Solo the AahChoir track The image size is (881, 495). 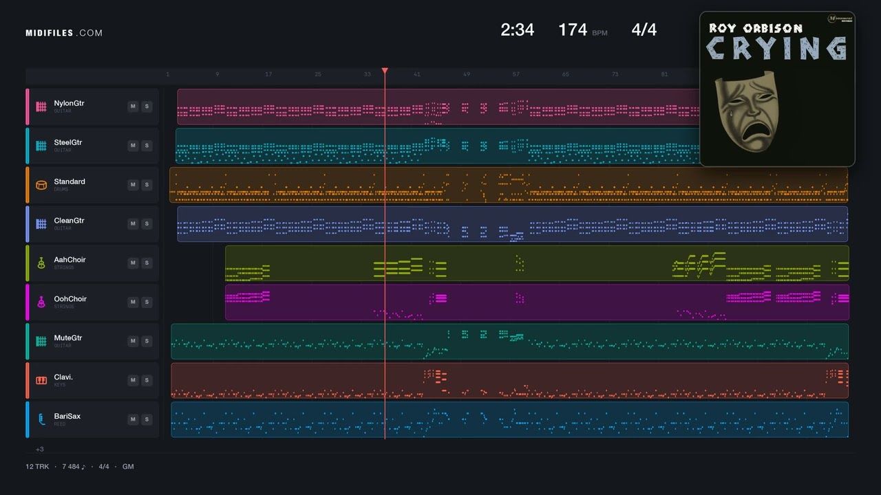(x=147, y=263)
